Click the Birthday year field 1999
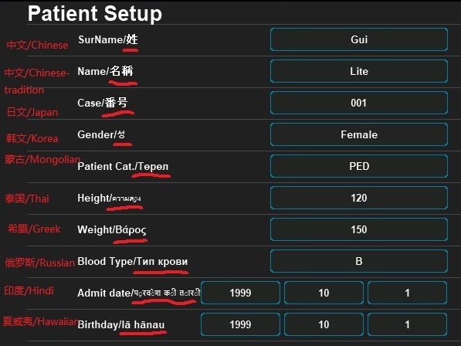461x346 pixels. click(x=240, y=324)
